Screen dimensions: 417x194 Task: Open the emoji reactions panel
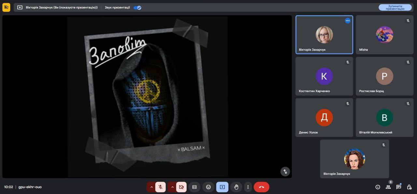point(208,187)
